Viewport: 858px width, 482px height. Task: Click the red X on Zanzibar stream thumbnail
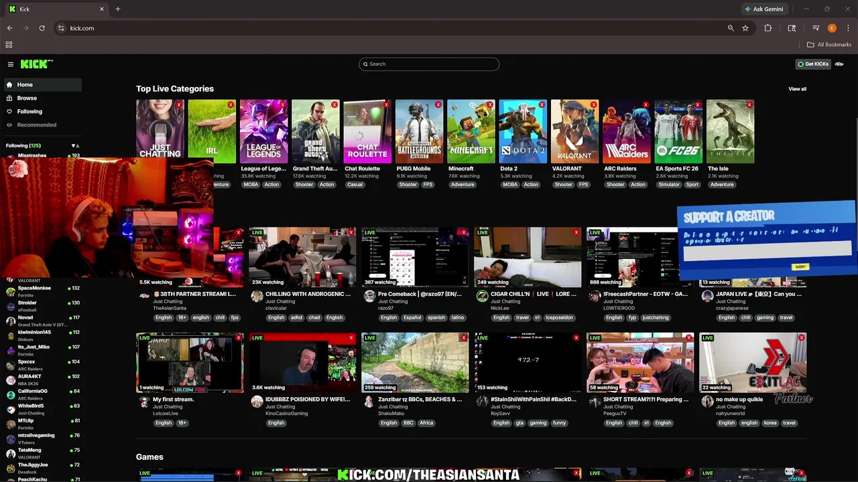coord(463,338)
